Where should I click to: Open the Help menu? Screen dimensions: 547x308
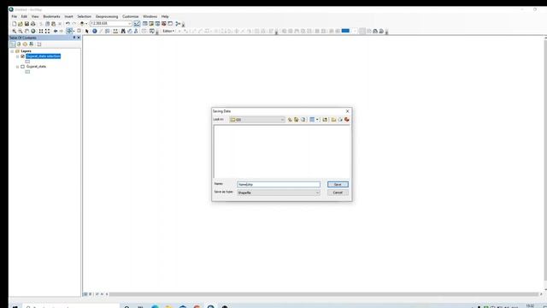coord(165,16)
